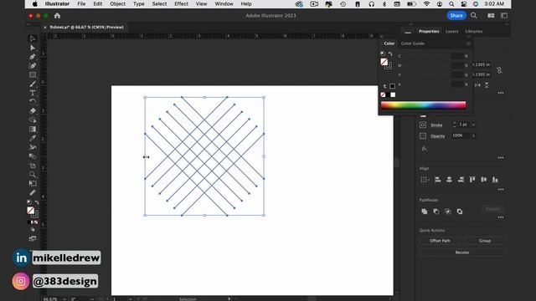The image size is (536, 301).
Task: Apply Pathfinder Unite
Action: 425,212
